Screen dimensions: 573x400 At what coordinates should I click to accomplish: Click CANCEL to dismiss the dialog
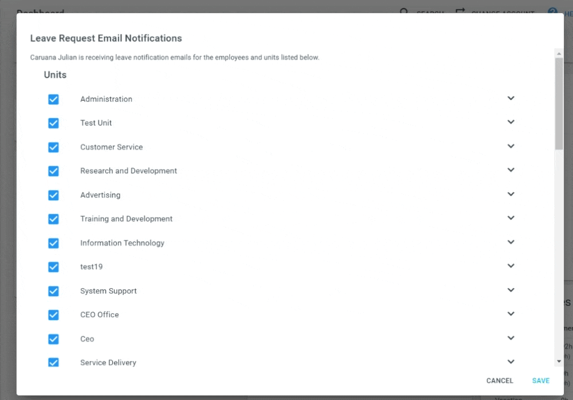pos(499,380)
